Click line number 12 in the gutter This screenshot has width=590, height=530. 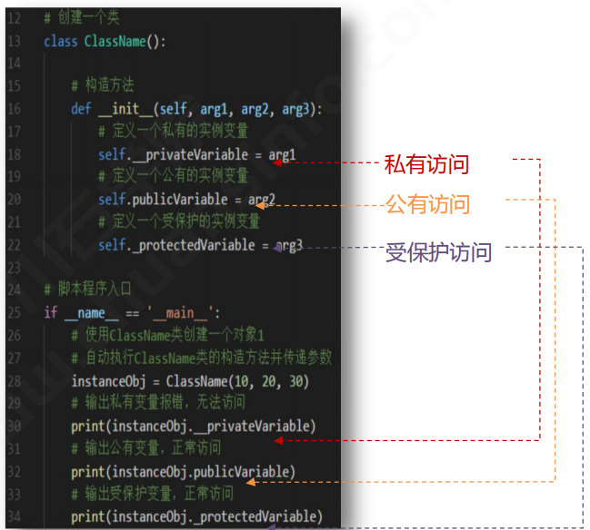(x=14, y=18)
